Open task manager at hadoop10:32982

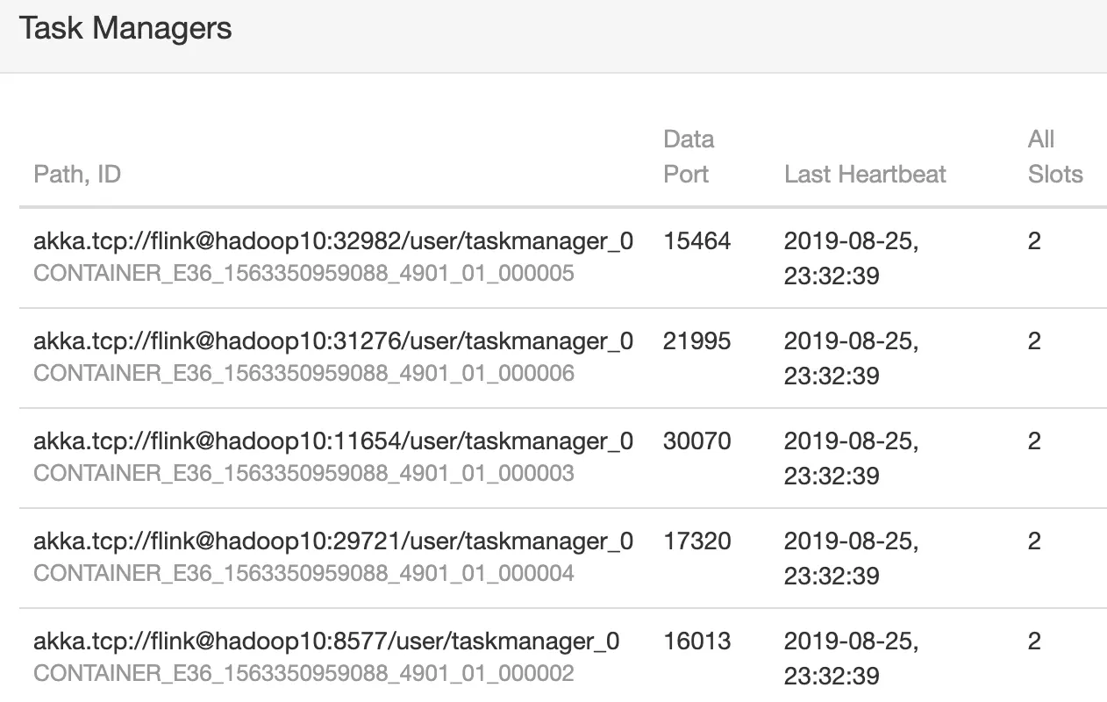pyautogui.click(x=333, y=241)
